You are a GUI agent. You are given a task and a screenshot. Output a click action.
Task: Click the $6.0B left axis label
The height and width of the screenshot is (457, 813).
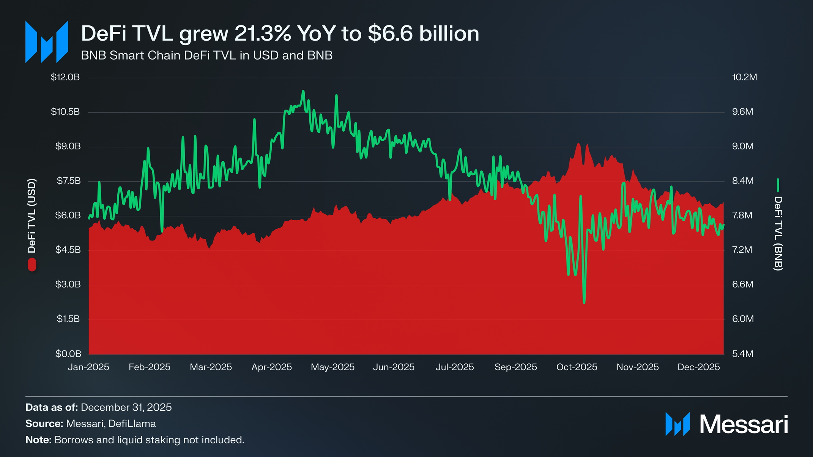click(x=68, y=215)
